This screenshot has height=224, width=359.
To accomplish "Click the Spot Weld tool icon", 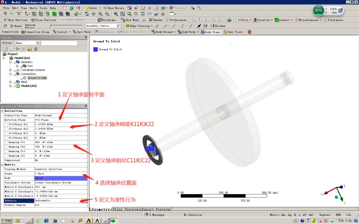I will [81, 32].
